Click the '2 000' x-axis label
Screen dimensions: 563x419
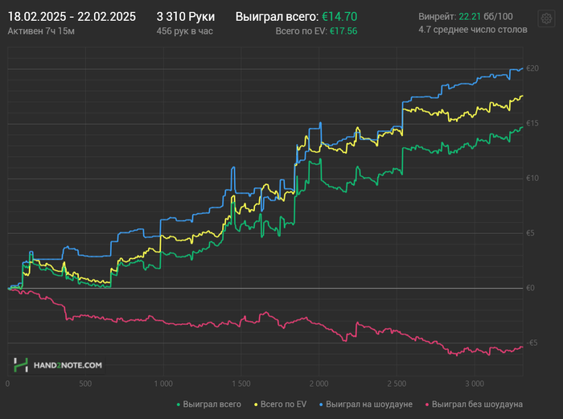pos(318,384)
